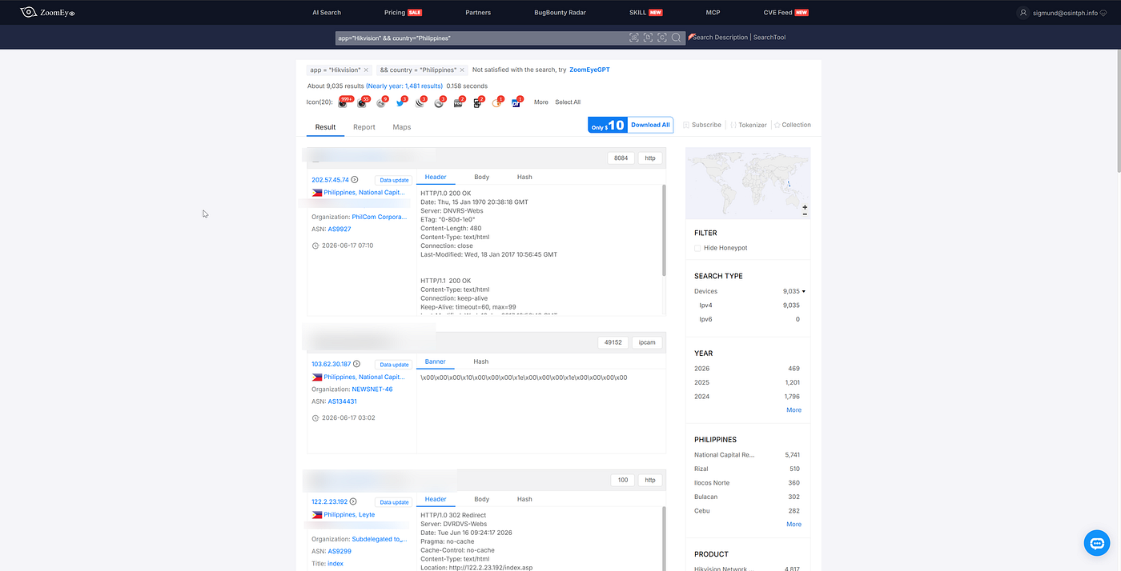Click Data update for 122.2.23.192
The image size is (1121, 571).
[x=394, y=502]
